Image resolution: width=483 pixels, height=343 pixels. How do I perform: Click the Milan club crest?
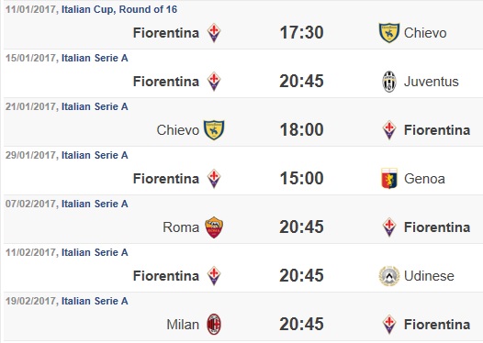coord(214,325)
